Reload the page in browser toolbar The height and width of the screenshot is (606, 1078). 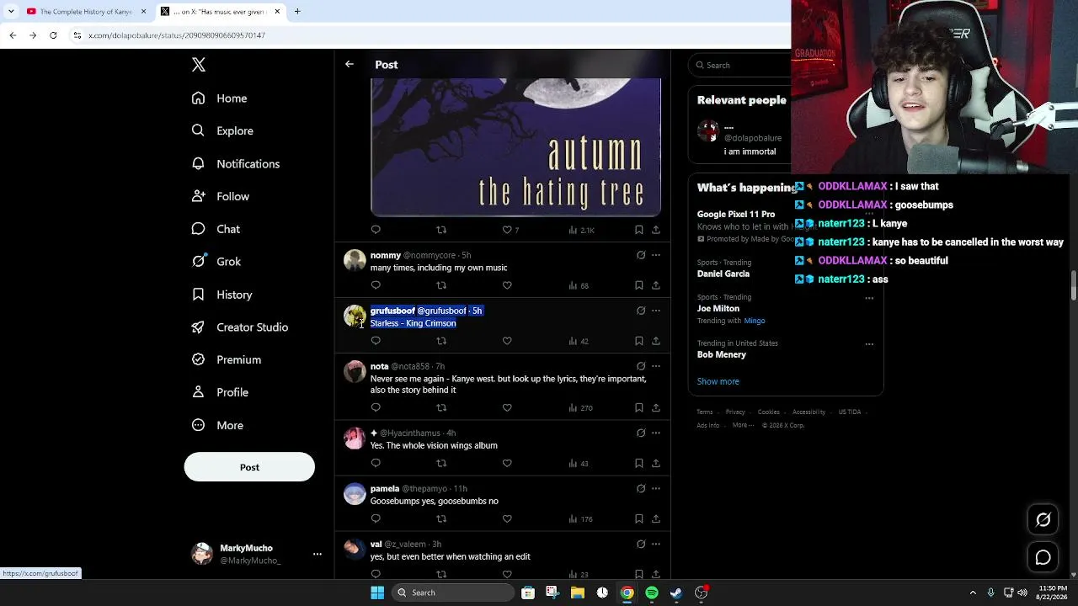[53, 35]
